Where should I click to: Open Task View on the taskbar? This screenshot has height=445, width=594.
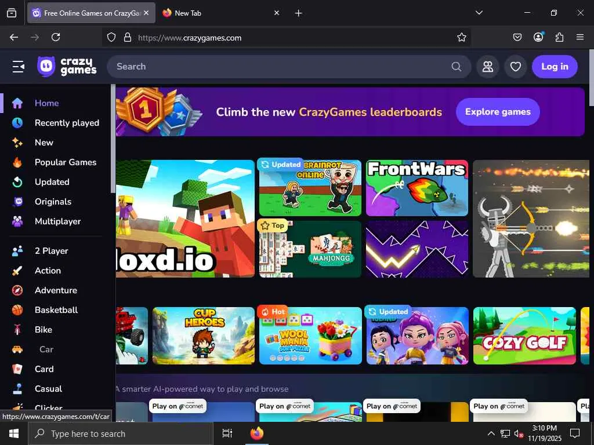227,433
